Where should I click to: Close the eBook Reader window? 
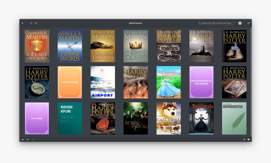[22, 23]
